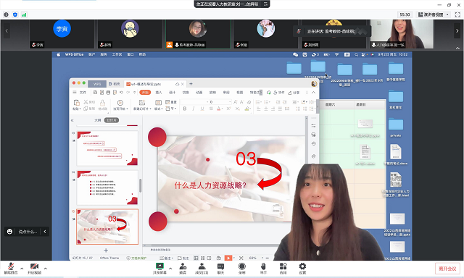The height and width of the screenshot is (278, 464).
Task: Select participant tile 李寅
Action: (62, 34)
